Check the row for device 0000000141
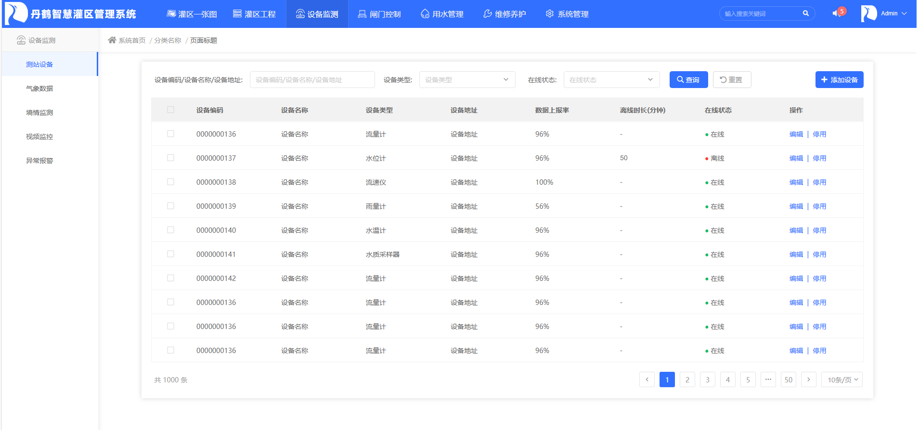Viewport: 919px width, 430px height. coord(170,254)
